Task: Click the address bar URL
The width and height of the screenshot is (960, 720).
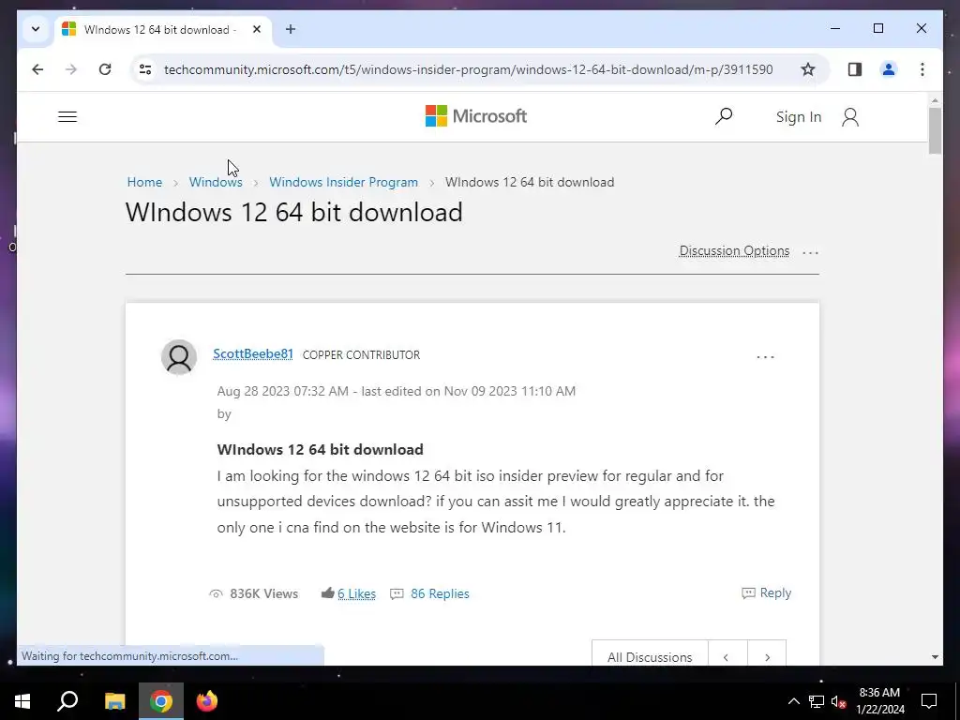Action: [x=469, y=69]
